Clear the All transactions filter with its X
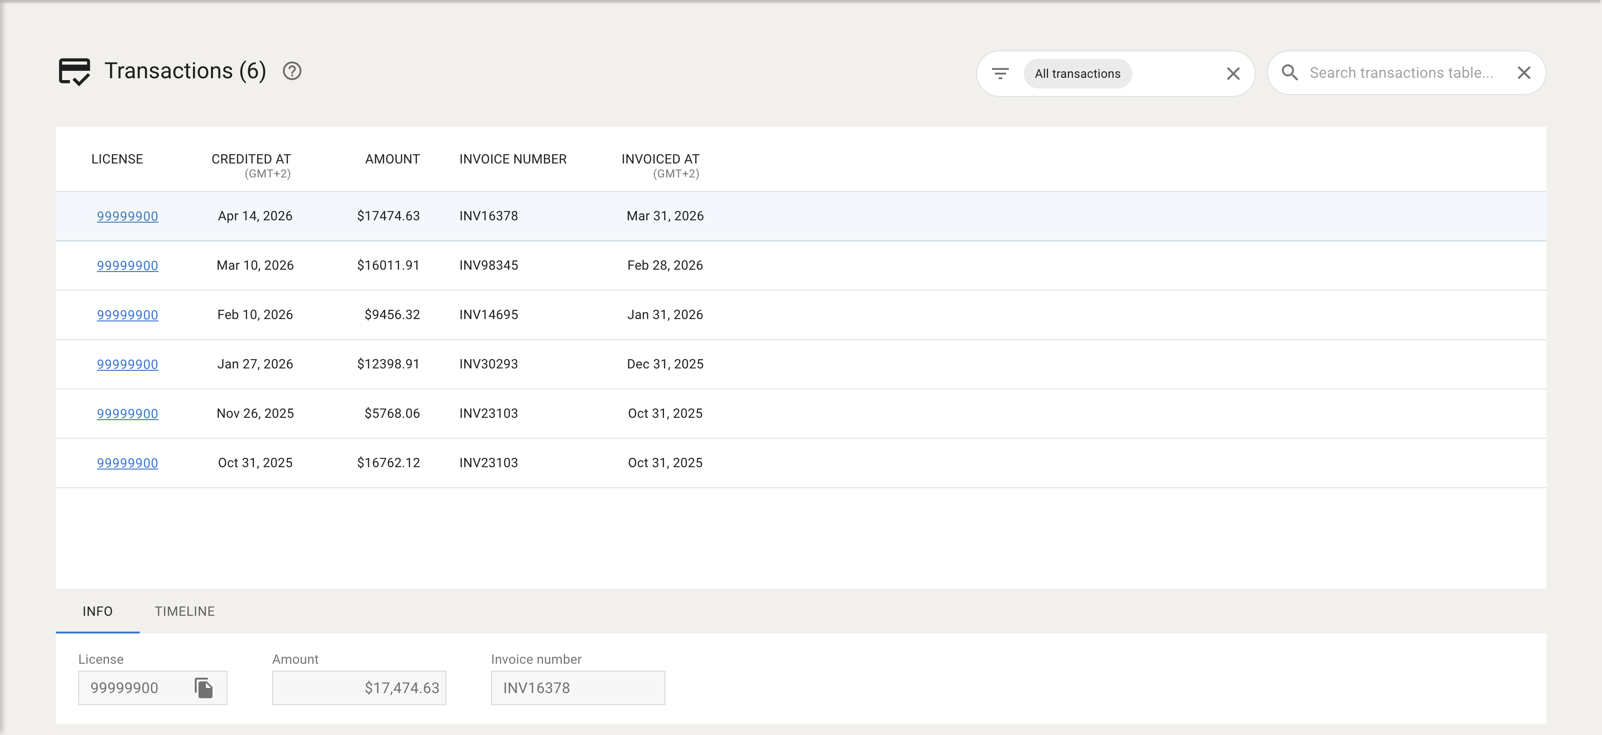This screenshot has width=1602, height=735. [x=1232, y=74]
